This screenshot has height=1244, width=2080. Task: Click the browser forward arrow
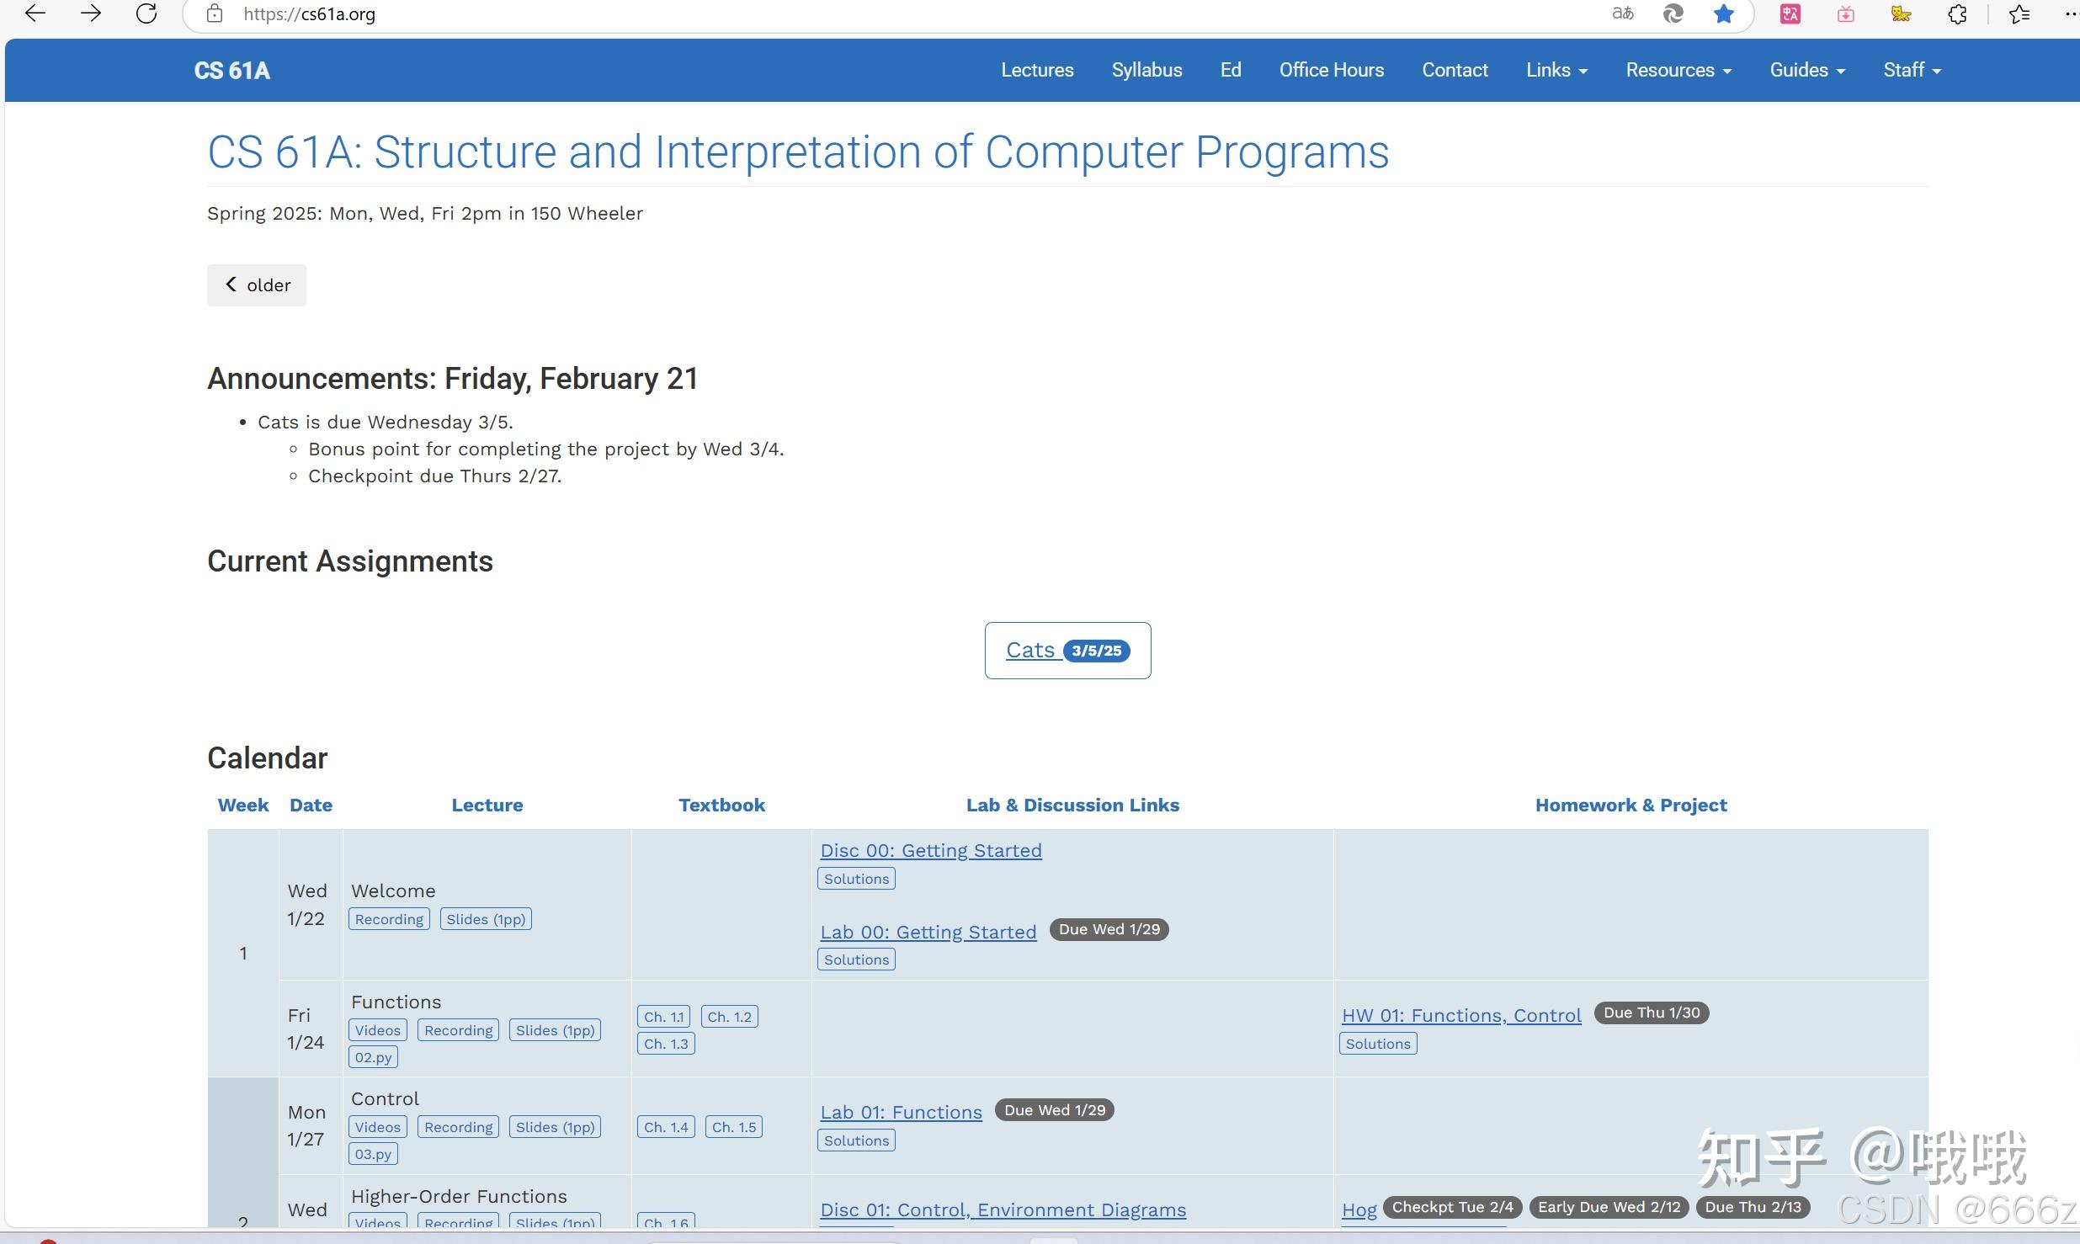tap(90, 13)
